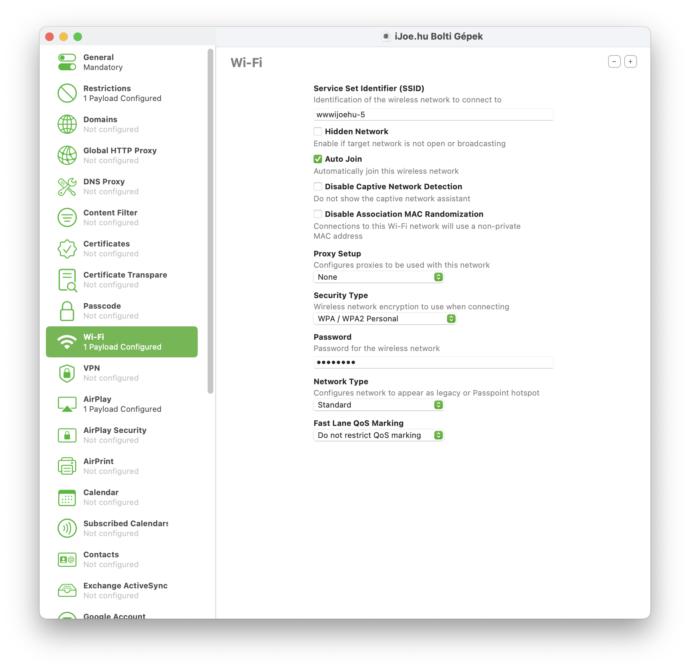Add a Wi-Fi payload with plus button
This screenshot has height=671, width=690.
click(x=630, y=61)
